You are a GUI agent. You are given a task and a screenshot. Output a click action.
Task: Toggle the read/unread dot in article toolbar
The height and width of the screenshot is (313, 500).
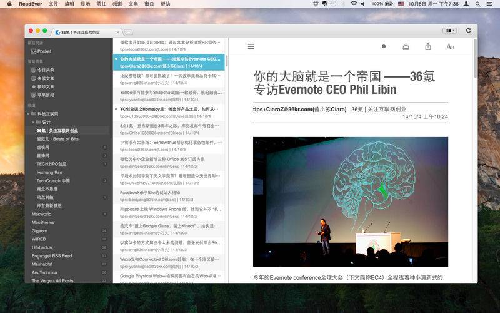point(384,46)
